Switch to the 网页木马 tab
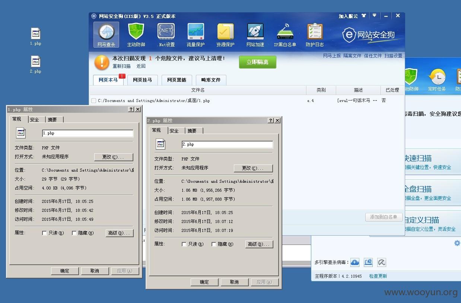This screenshot has width=461, height=303. point(108,80)
